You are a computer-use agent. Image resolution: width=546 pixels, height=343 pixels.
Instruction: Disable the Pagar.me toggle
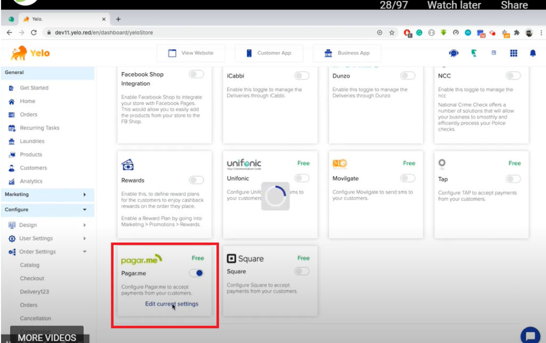(196, 273)
